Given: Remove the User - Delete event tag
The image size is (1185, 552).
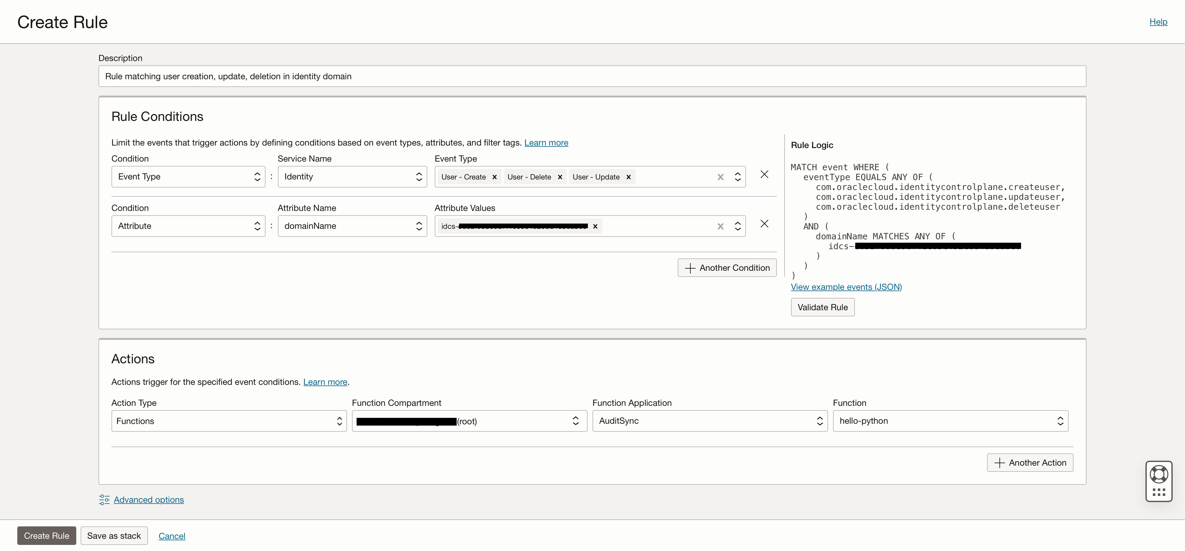Looking at the screenshot, I should click(x=560, y=177).
